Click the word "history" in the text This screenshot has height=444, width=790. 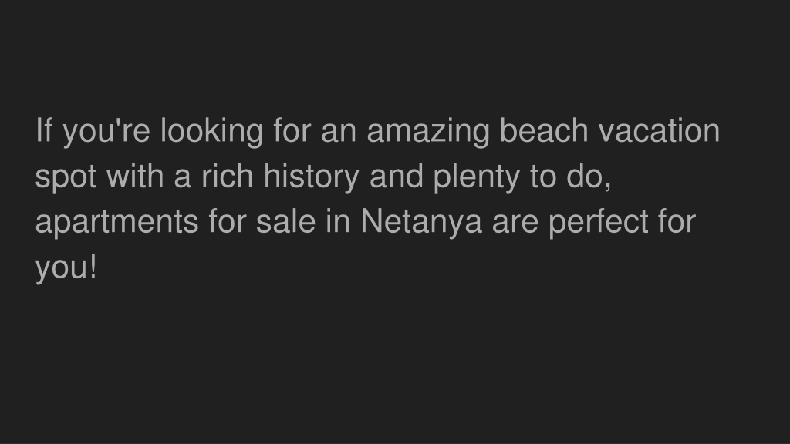click(312, 178)
